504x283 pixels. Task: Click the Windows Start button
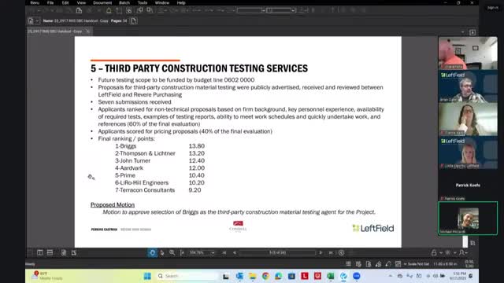147,276
